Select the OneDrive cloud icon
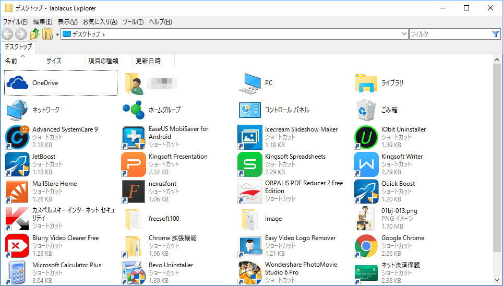 tap(17, 83)
